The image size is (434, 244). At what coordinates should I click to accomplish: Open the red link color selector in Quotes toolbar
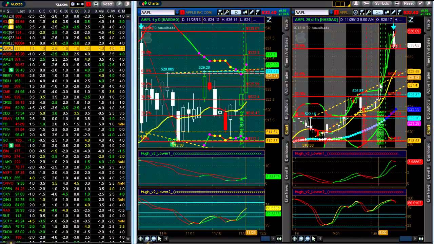[88, 4]
